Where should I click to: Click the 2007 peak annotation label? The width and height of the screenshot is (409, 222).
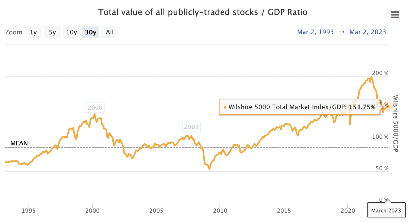pos(191,127)
